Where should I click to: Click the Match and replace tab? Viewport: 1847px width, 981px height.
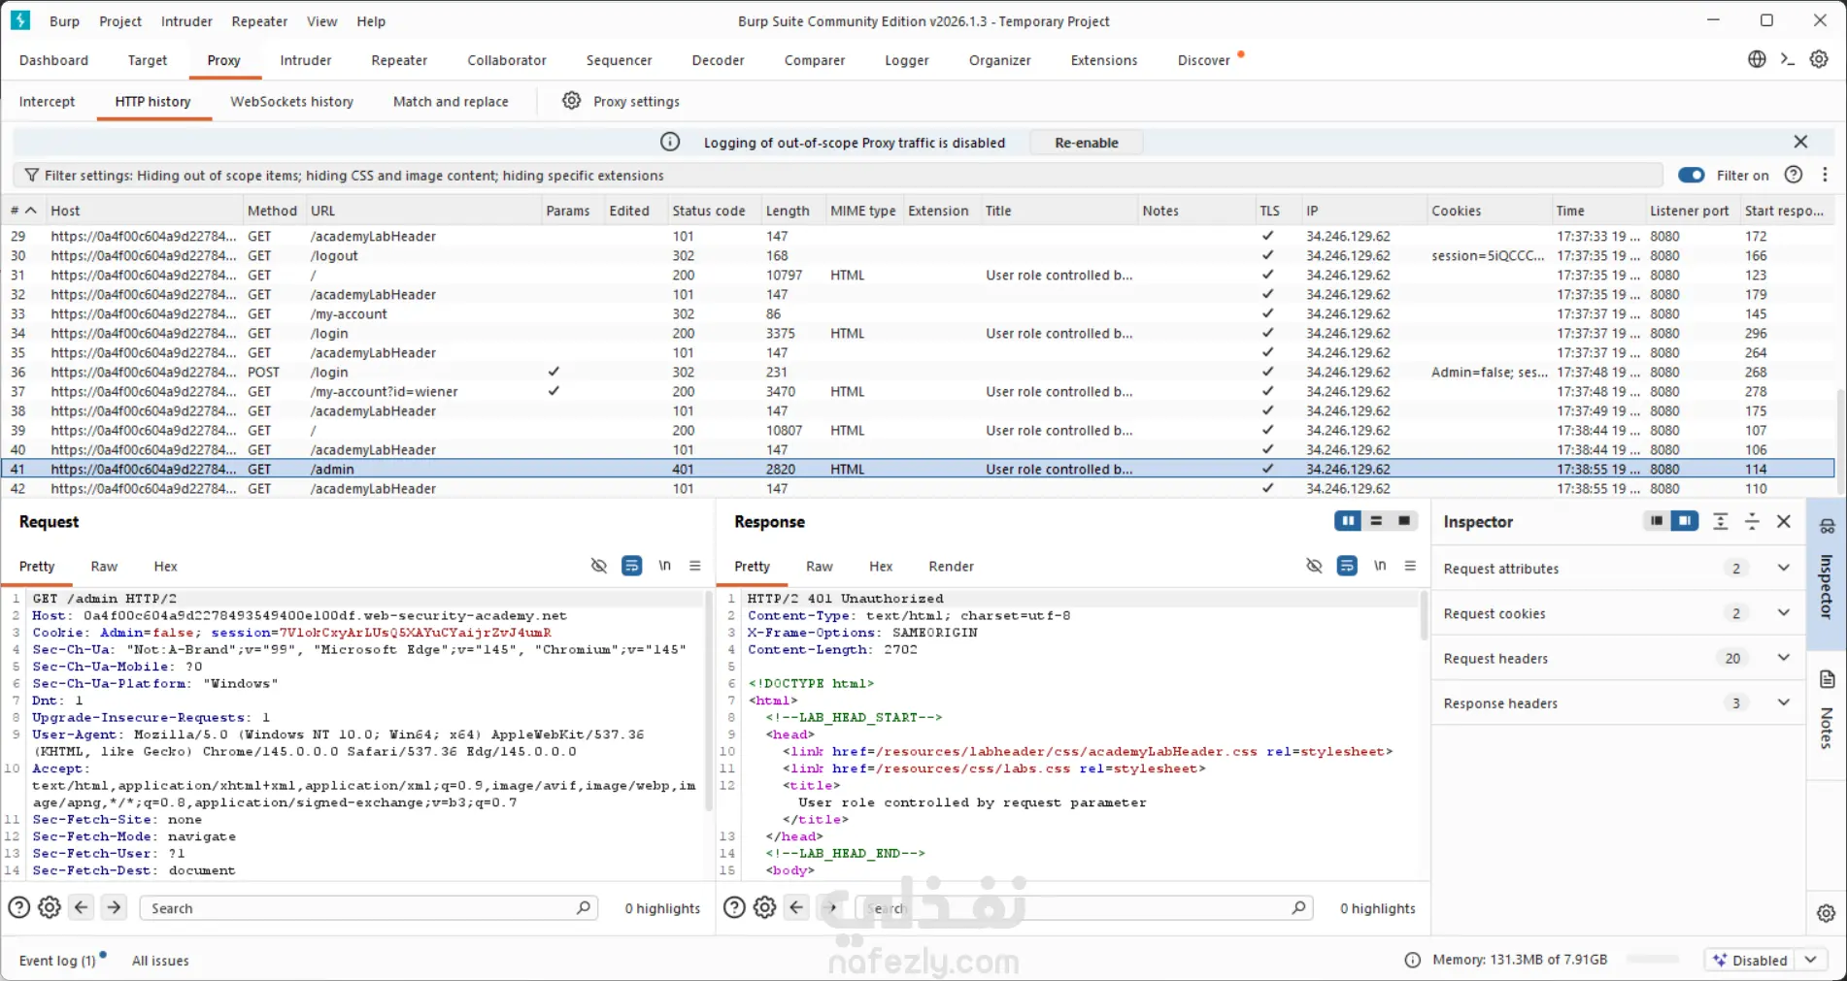[451, 101]
